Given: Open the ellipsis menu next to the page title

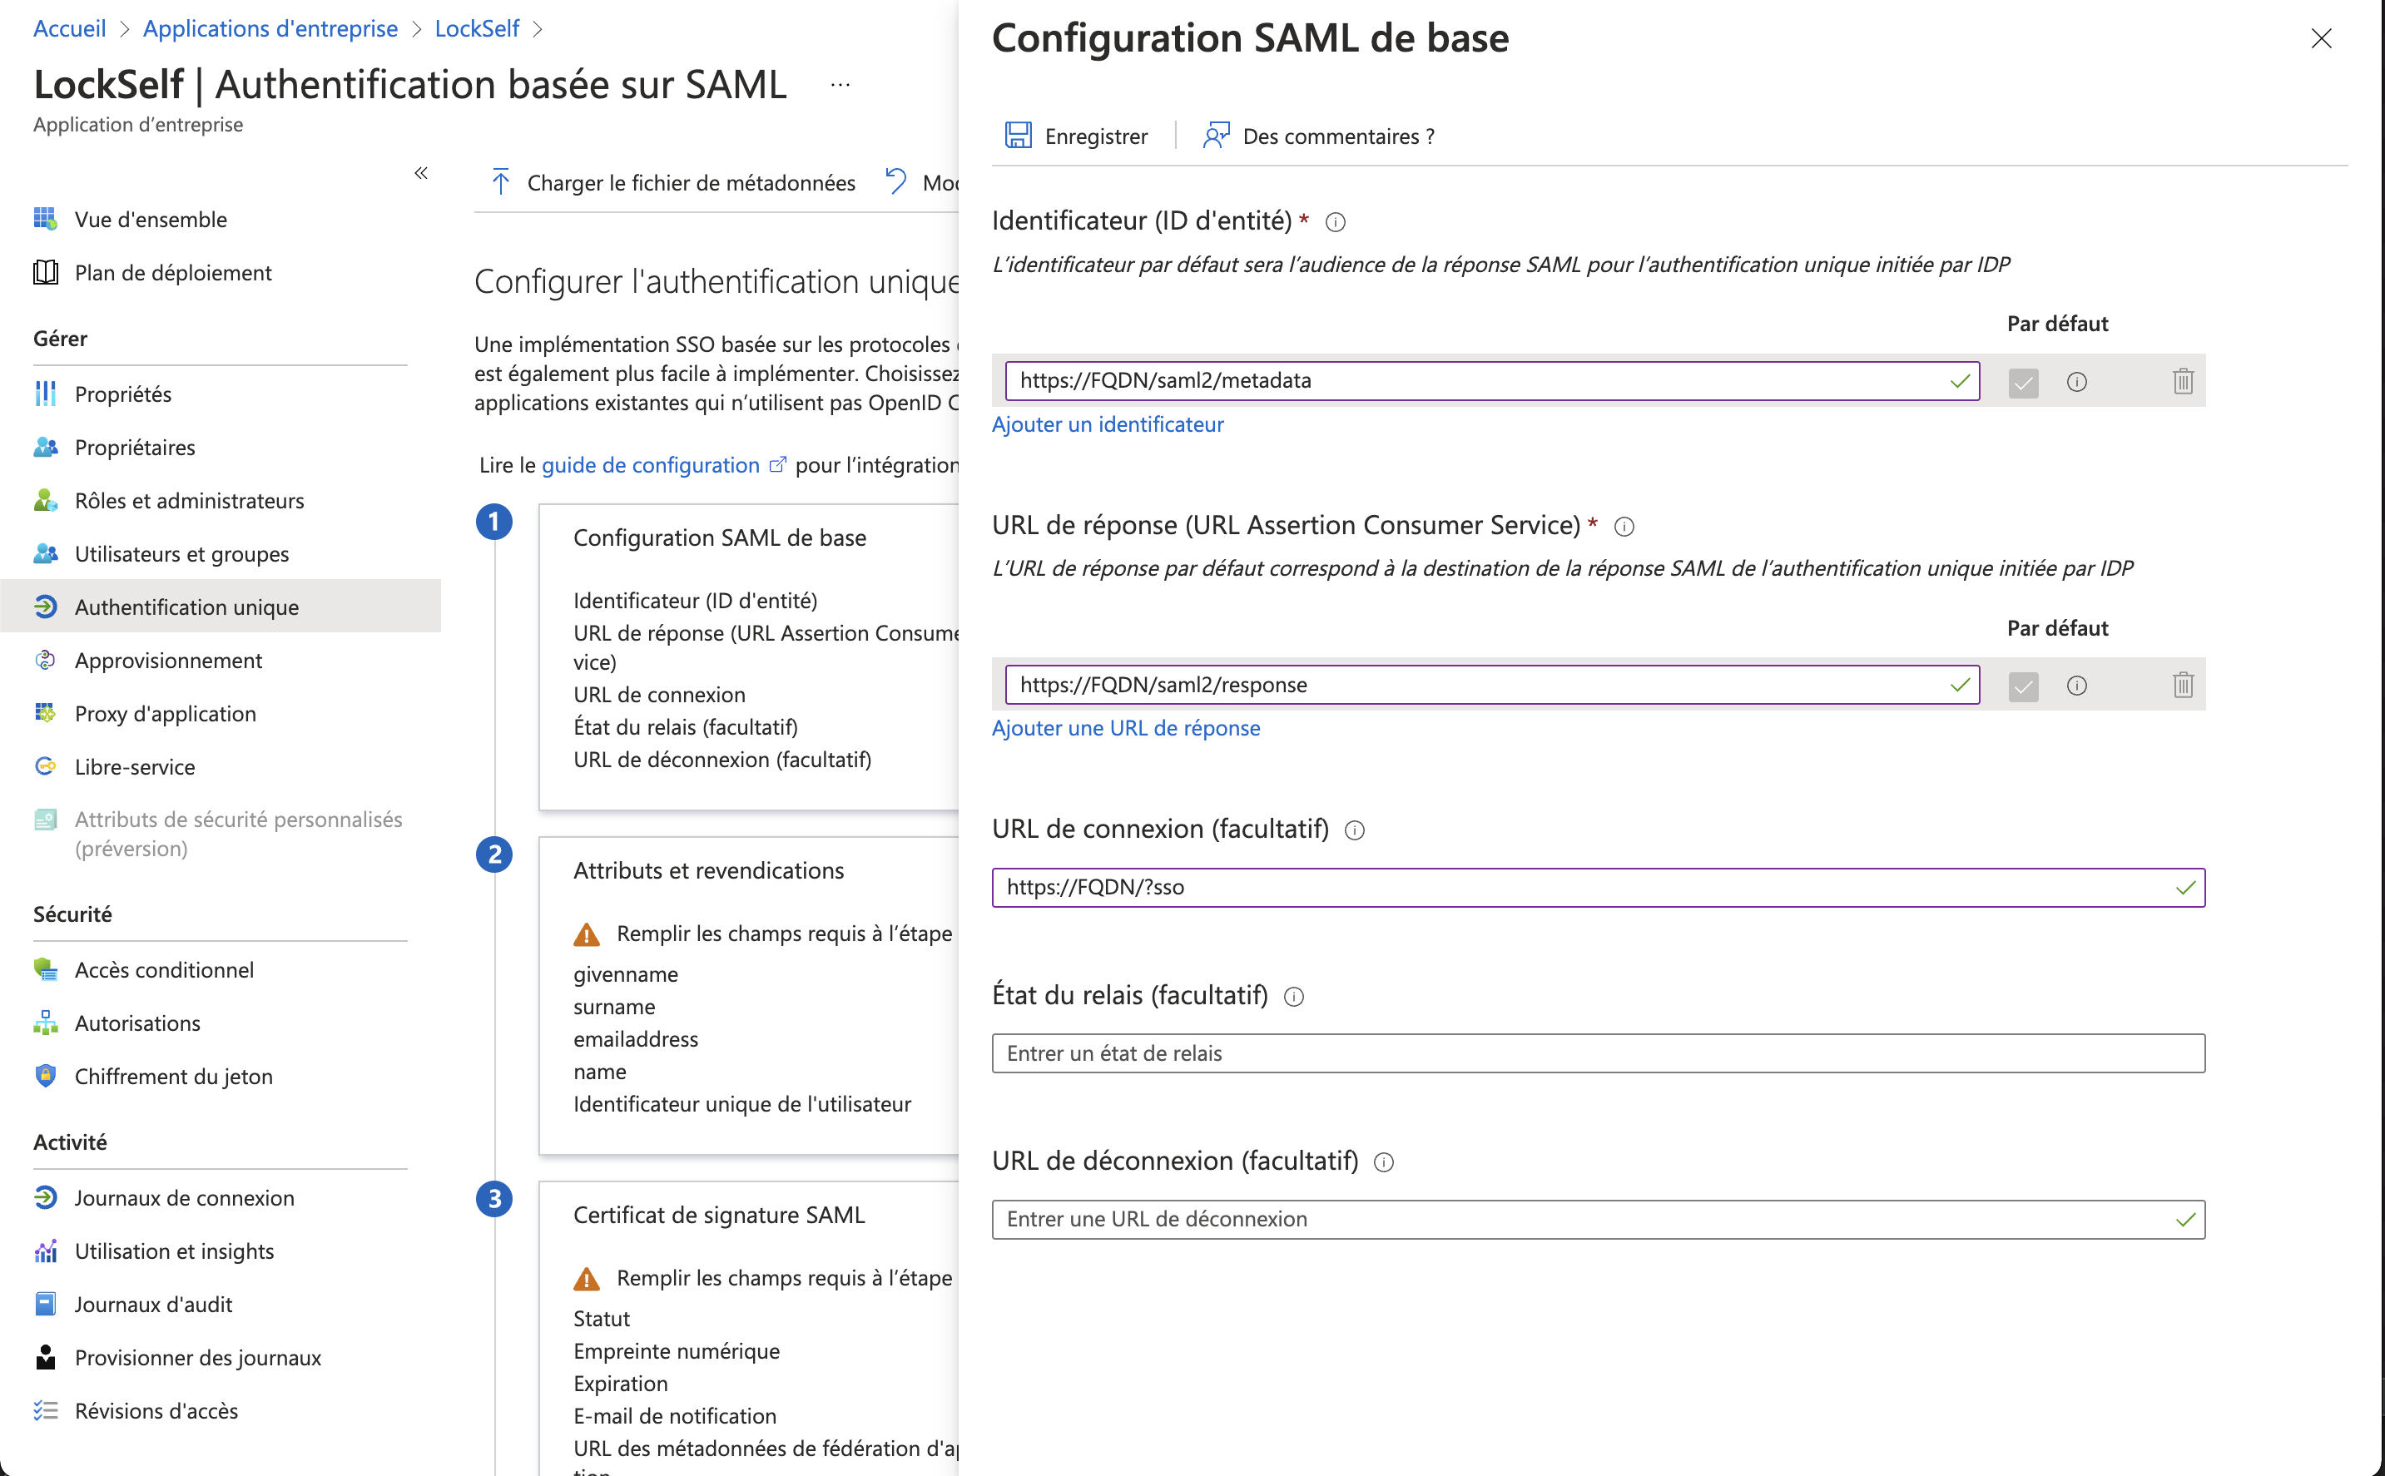Looking at the screenshot, I should tap(840, 85).
